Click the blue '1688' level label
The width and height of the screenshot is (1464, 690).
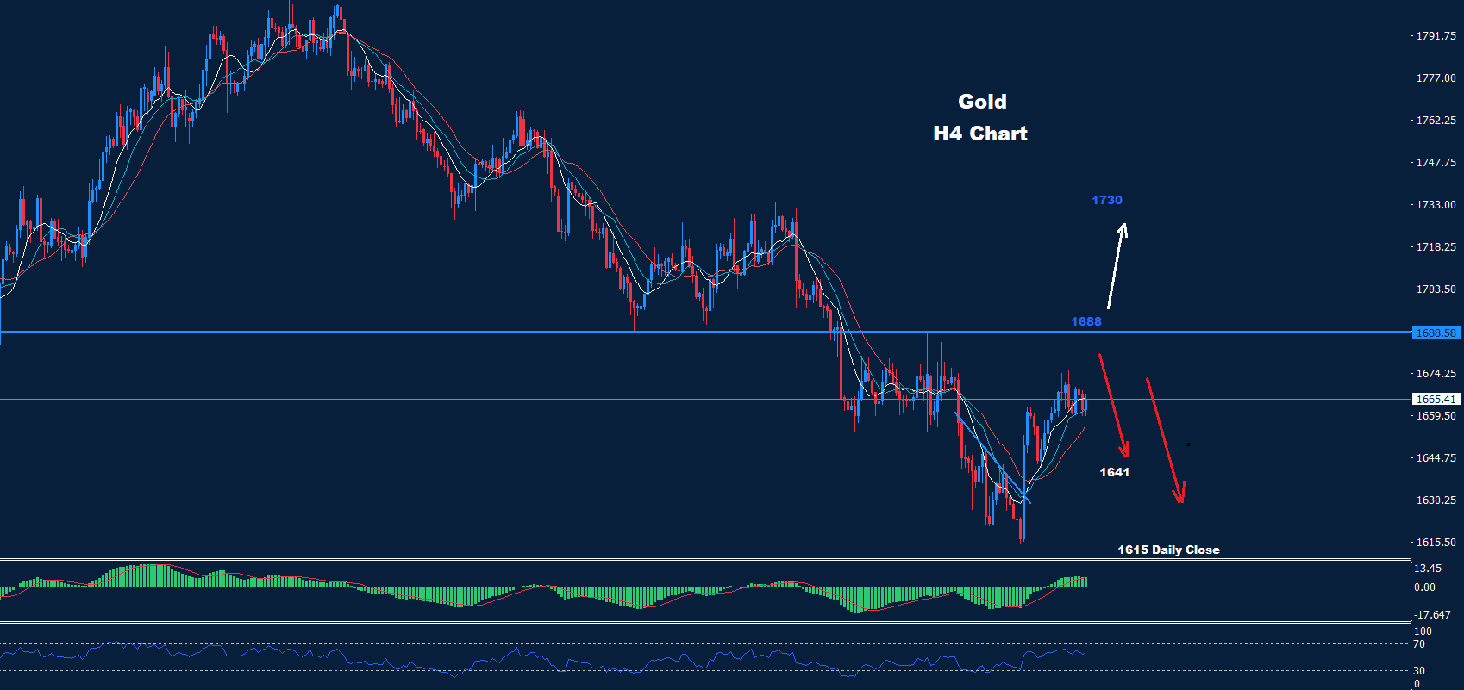pos(1086,321)
